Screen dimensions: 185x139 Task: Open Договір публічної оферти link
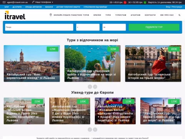tap(68, 7)
